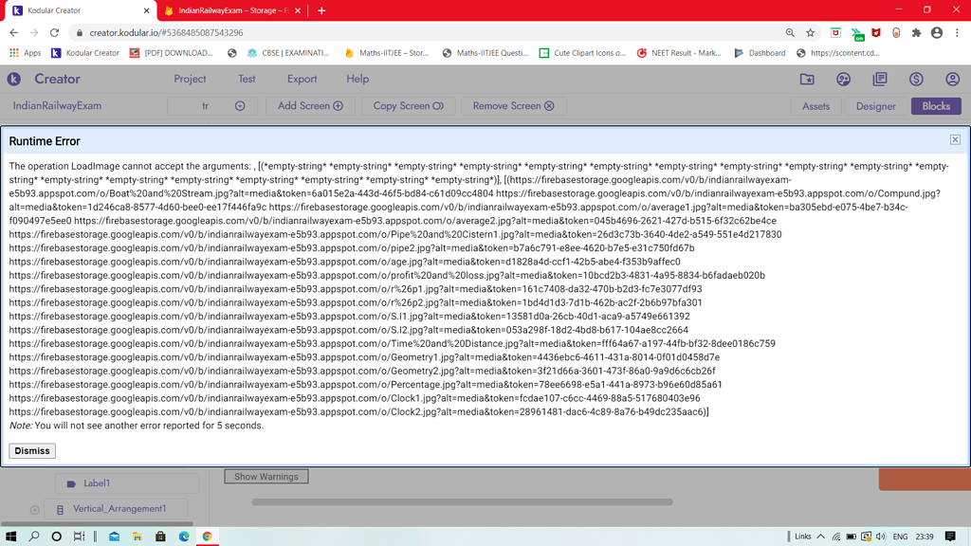Close the Runtime Error dialog with X
Viewport: 971px width, 546px height.
tap(955, 140)
